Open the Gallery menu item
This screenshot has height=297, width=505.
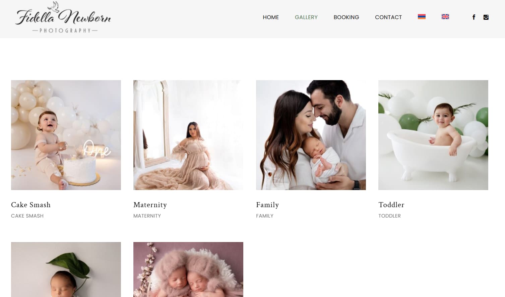point(306,17)
